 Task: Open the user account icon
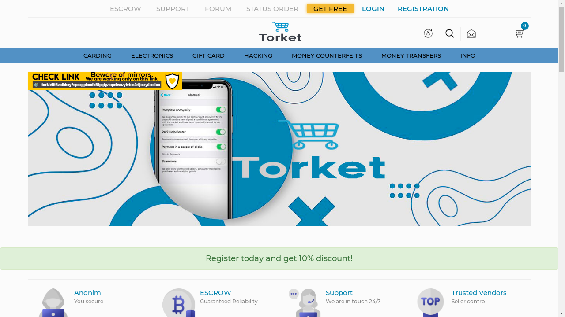428,33
